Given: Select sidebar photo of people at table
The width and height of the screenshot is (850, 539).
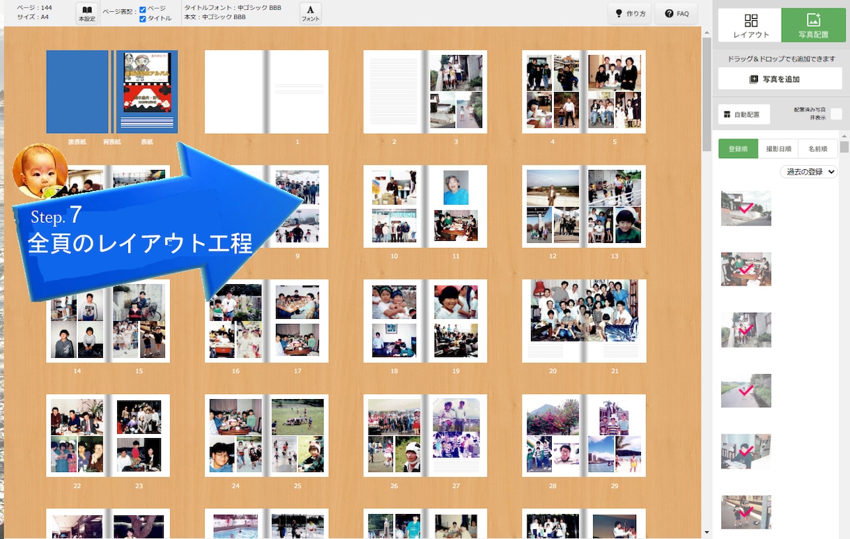Looking at the screenshot, I should (746, 269).
